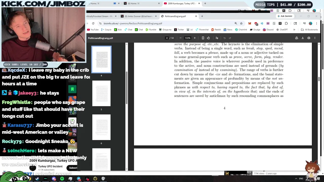Expand the overflow bookmarks chevron
Screen dimensions: 324x182
(294, 30)
